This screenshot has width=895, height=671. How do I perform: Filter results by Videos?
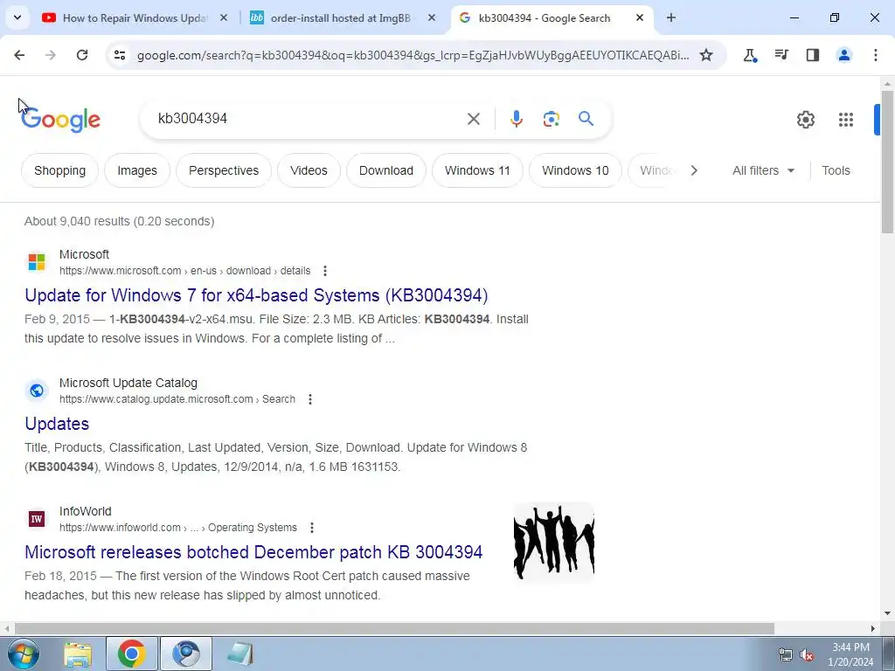pos(309,170)
